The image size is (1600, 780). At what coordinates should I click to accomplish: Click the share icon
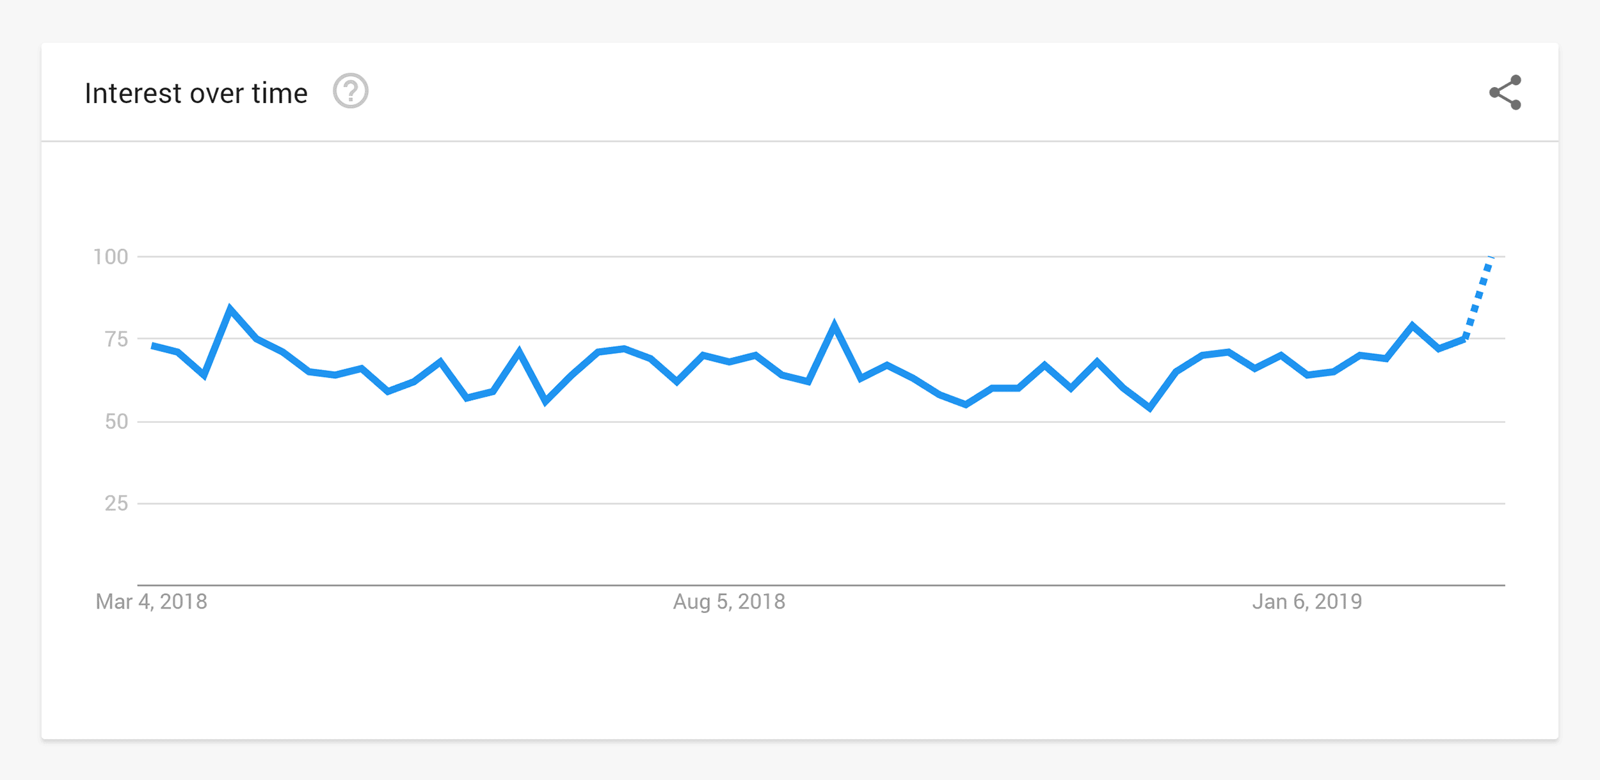tap(1505, 93)
